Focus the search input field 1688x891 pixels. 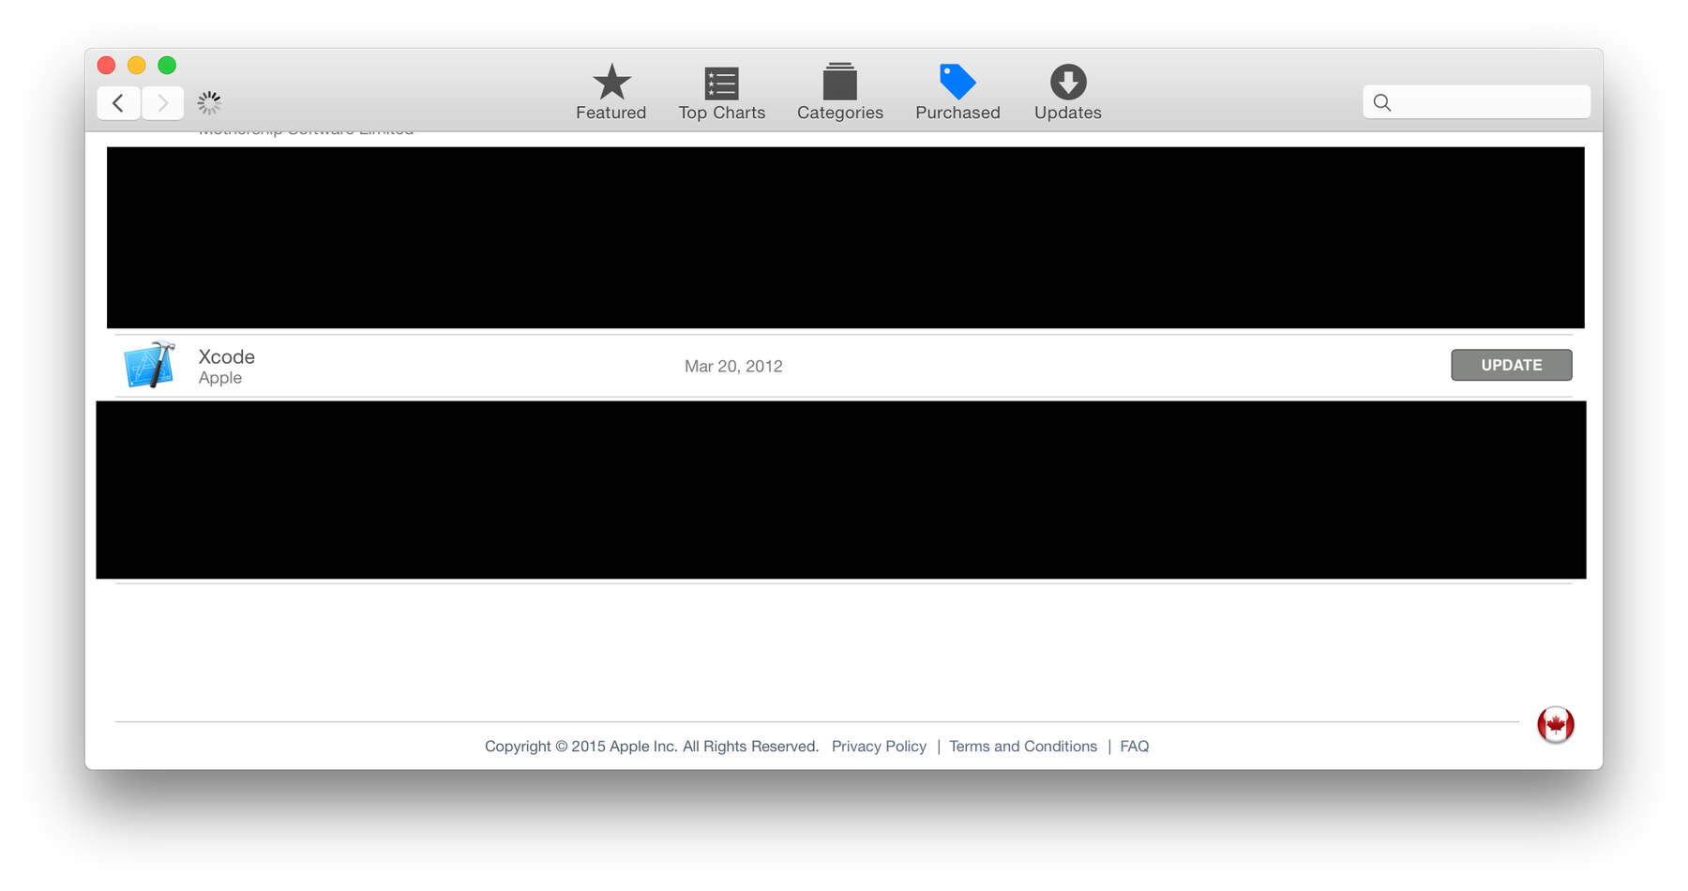(1476, 102)
